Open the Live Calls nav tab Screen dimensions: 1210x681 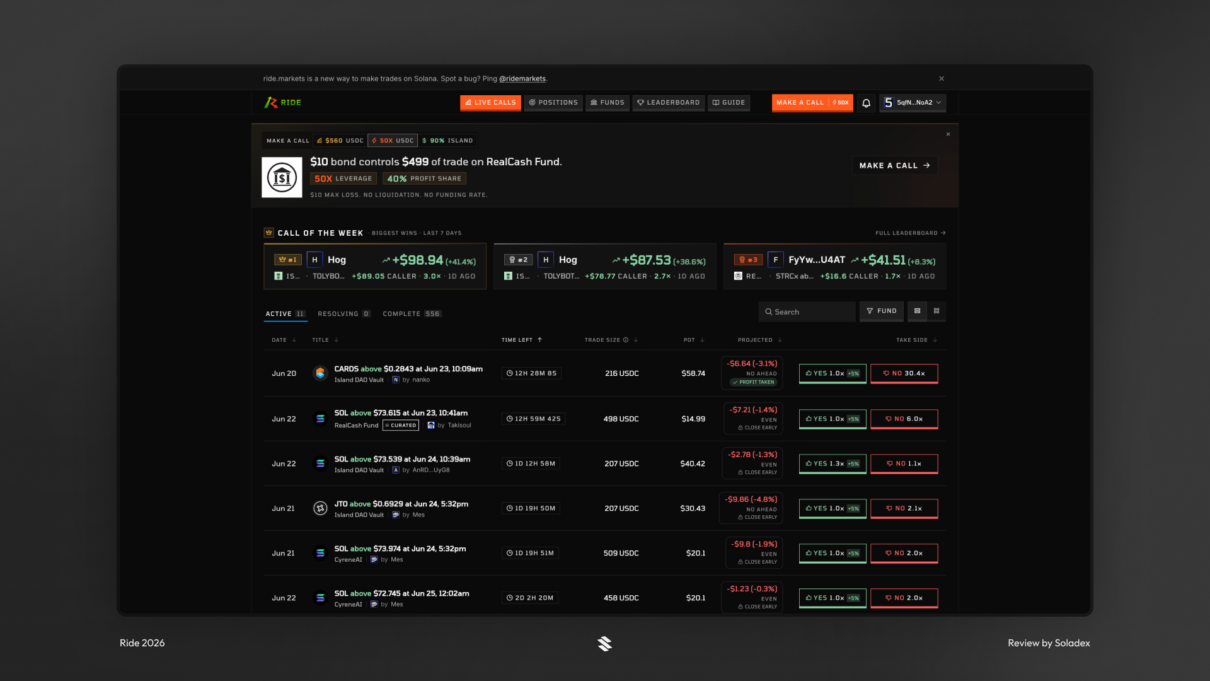click(x=490, y=103)
